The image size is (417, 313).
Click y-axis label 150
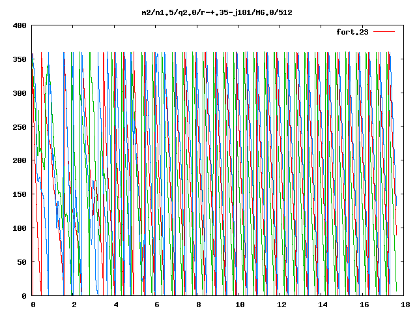point(20,194)
